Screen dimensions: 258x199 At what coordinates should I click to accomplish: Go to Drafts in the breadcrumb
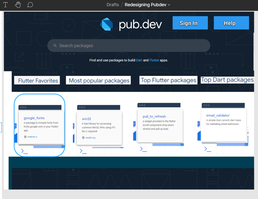click(x=113, y=5)
